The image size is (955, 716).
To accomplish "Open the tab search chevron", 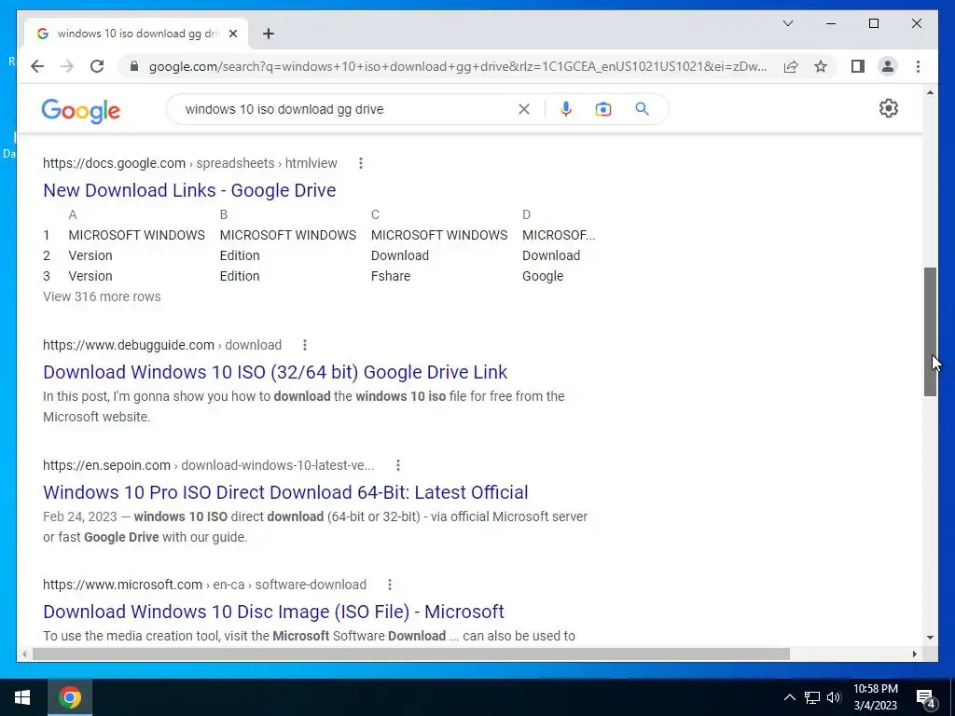I will tap(787, 23).
